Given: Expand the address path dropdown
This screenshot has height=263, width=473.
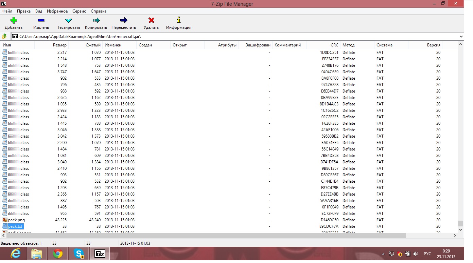Looking at the screenshot, I should pos(461,36).
